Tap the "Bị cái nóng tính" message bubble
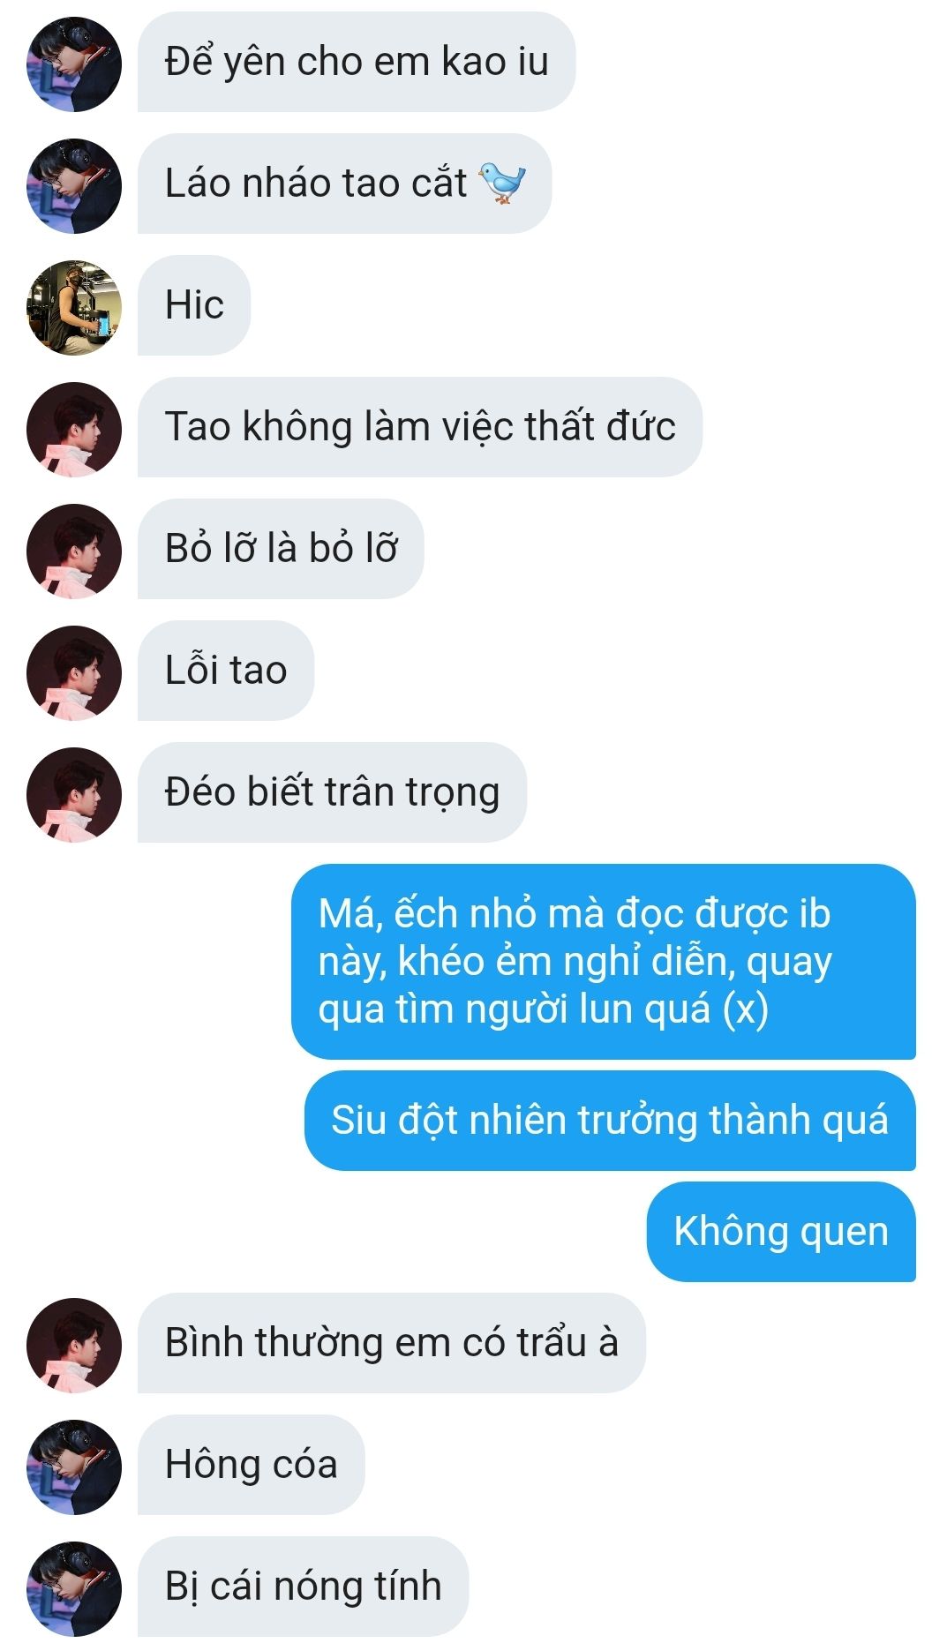The width and height of the screenshot is (947, 1643). (303, 1587)
